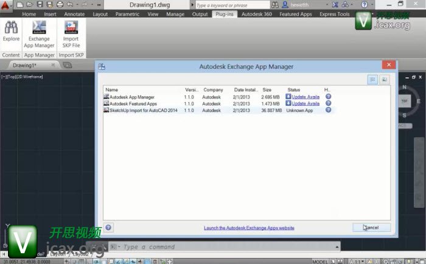This screenshot has width=426, height=264.
Task: Click the New drawing icon in quick access
Action: 20,5
